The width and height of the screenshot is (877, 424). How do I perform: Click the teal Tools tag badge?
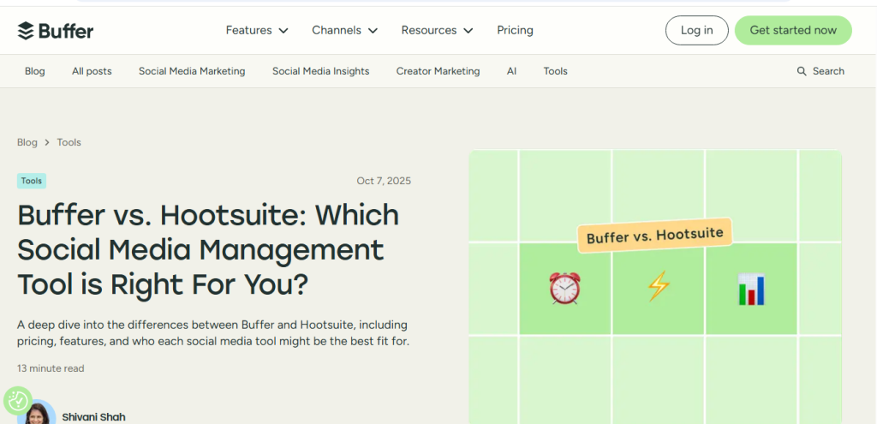pos(32,181)
